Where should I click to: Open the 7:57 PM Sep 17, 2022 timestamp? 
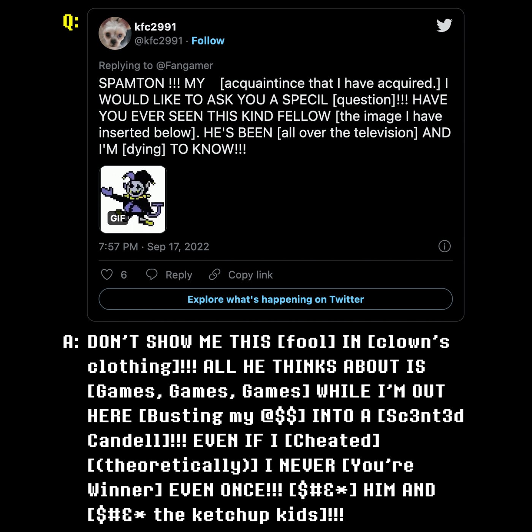tap(154, 247)
